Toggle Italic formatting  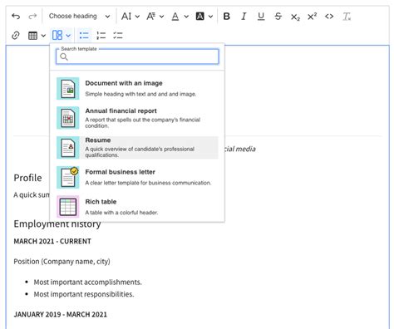coord(244,17)
